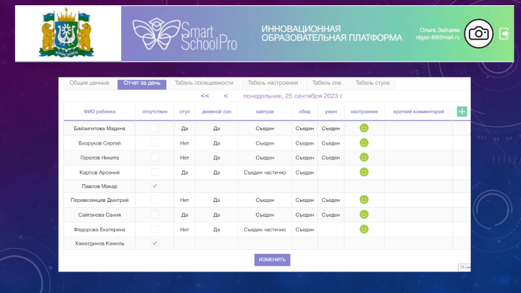Check absence checkbox for Горелов Никита
Screen dimensions: 521x293
[154, 157]
